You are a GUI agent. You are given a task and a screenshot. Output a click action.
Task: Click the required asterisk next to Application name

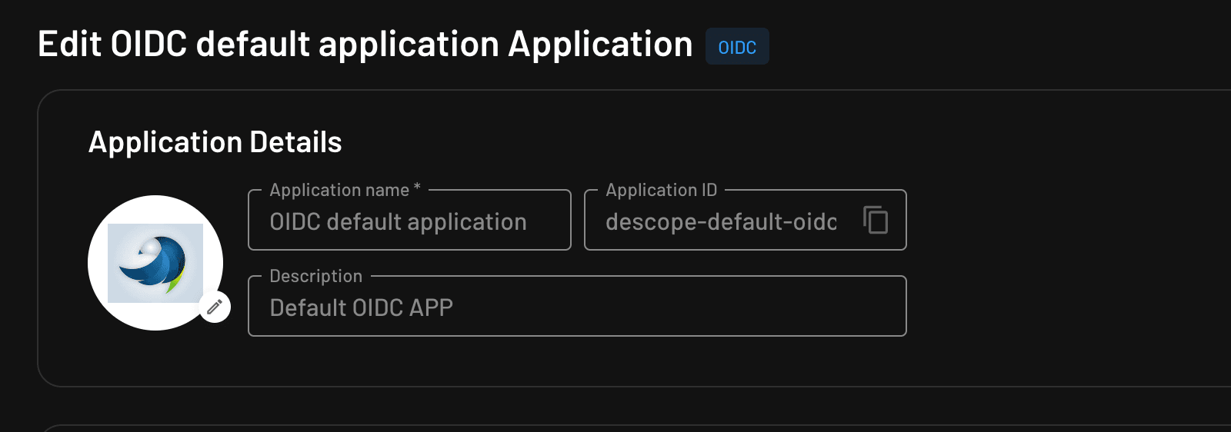(x=417, y=188)
